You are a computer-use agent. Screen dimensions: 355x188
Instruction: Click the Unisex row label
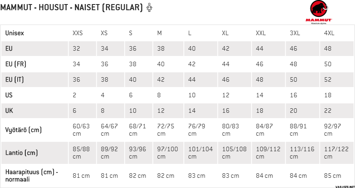click(x=15, y=33)
